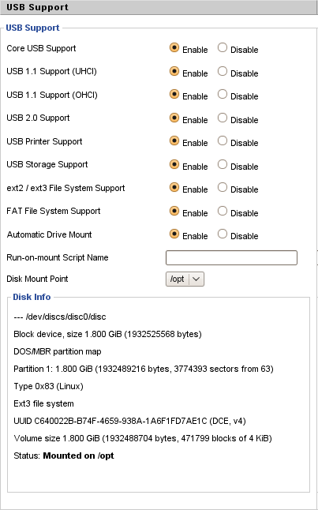Click the 'Disk Mount Point' label

pyautogui.click(x=37, y=279)
